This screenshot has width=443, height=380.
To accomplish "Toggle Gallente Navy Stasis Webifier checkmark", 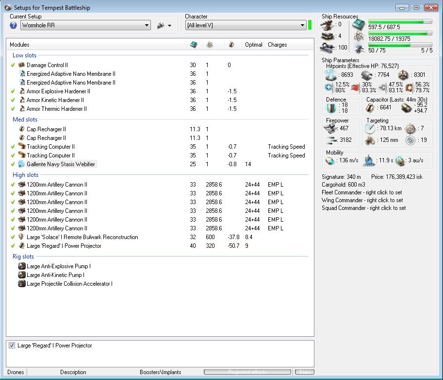I will coord(13,164).
